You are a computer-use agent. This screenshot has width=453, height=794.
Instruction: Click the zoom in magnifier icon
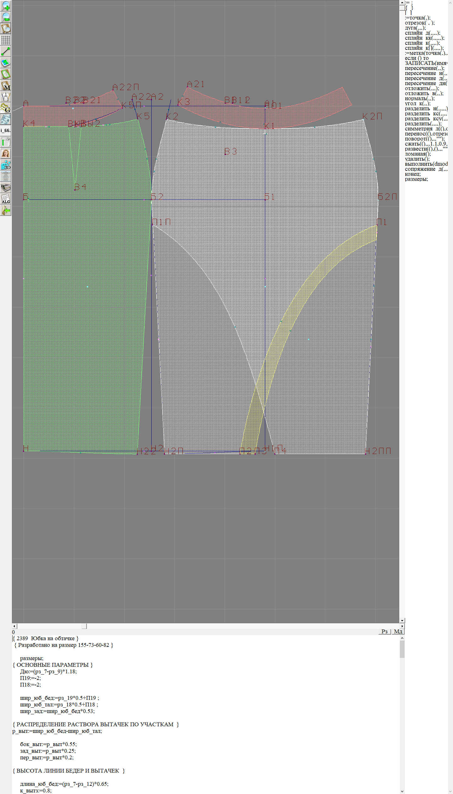point(6,6)
